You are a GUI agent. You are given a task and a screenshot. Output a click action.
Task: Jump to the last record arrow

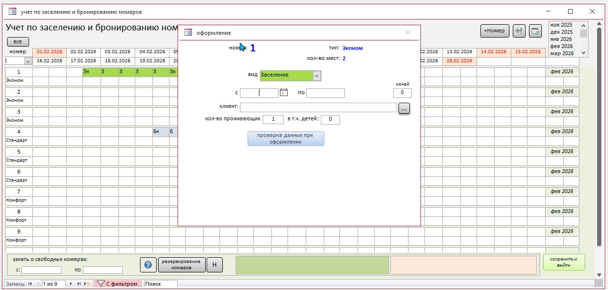79,284
